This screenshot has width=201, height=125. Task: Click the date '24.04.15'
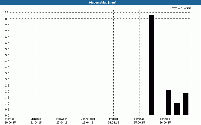click(x=114, y=123)
